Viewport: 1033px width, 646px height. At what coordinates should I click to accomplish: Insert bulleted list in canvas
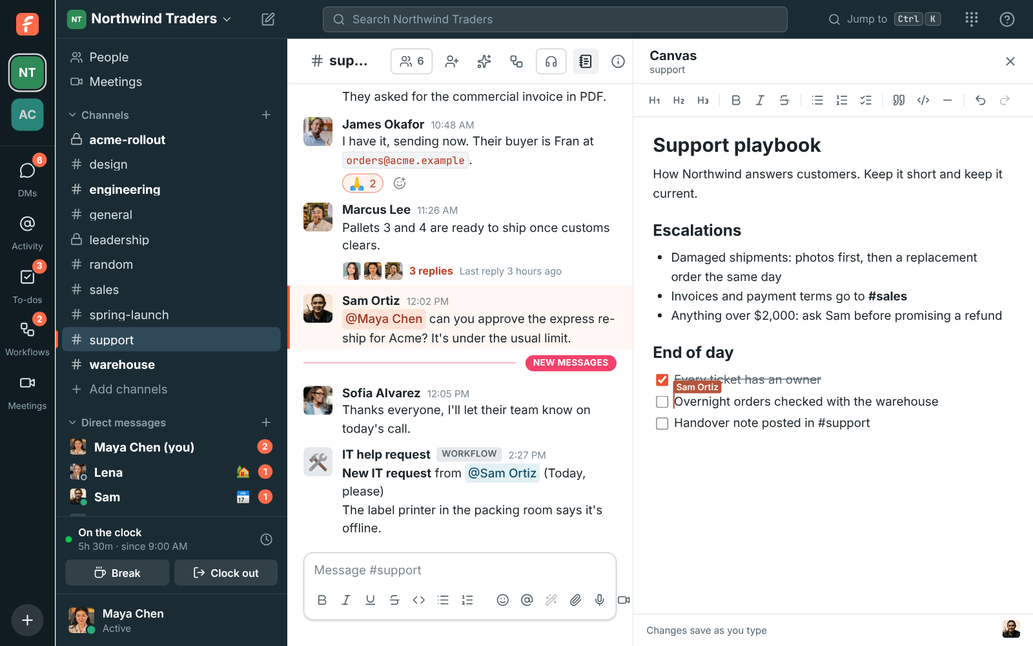coord(817,100)
